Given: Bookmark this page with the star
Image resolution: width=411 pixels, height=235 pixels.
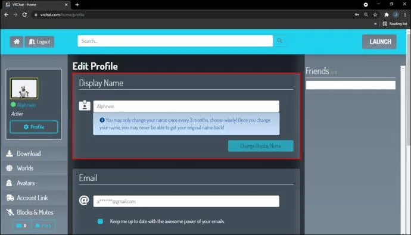Looking at the screenshot, I should [x=375, y=15].
